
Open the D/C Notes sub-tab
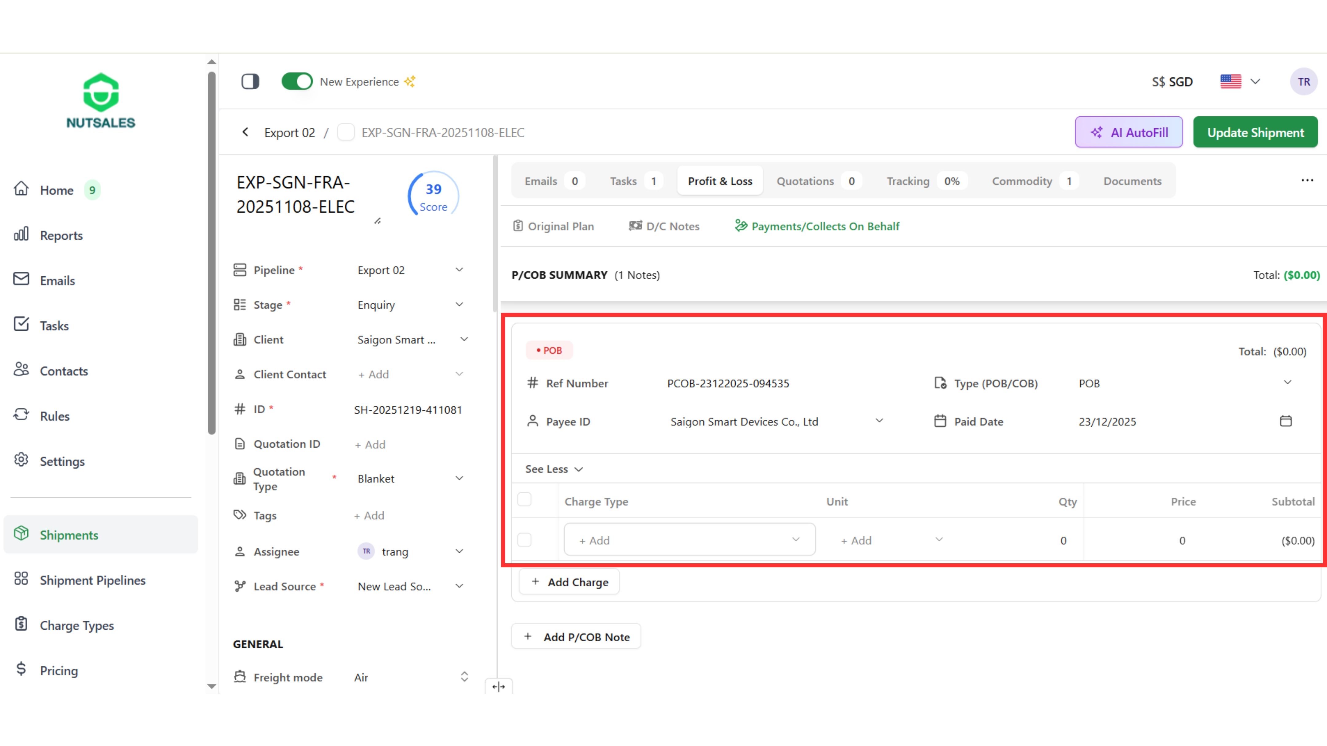664,226
